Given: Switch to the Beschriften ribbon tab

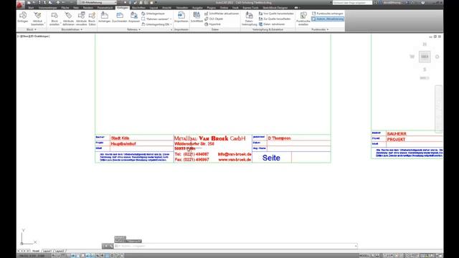Looking at the screenshot, I should (138, 8).
